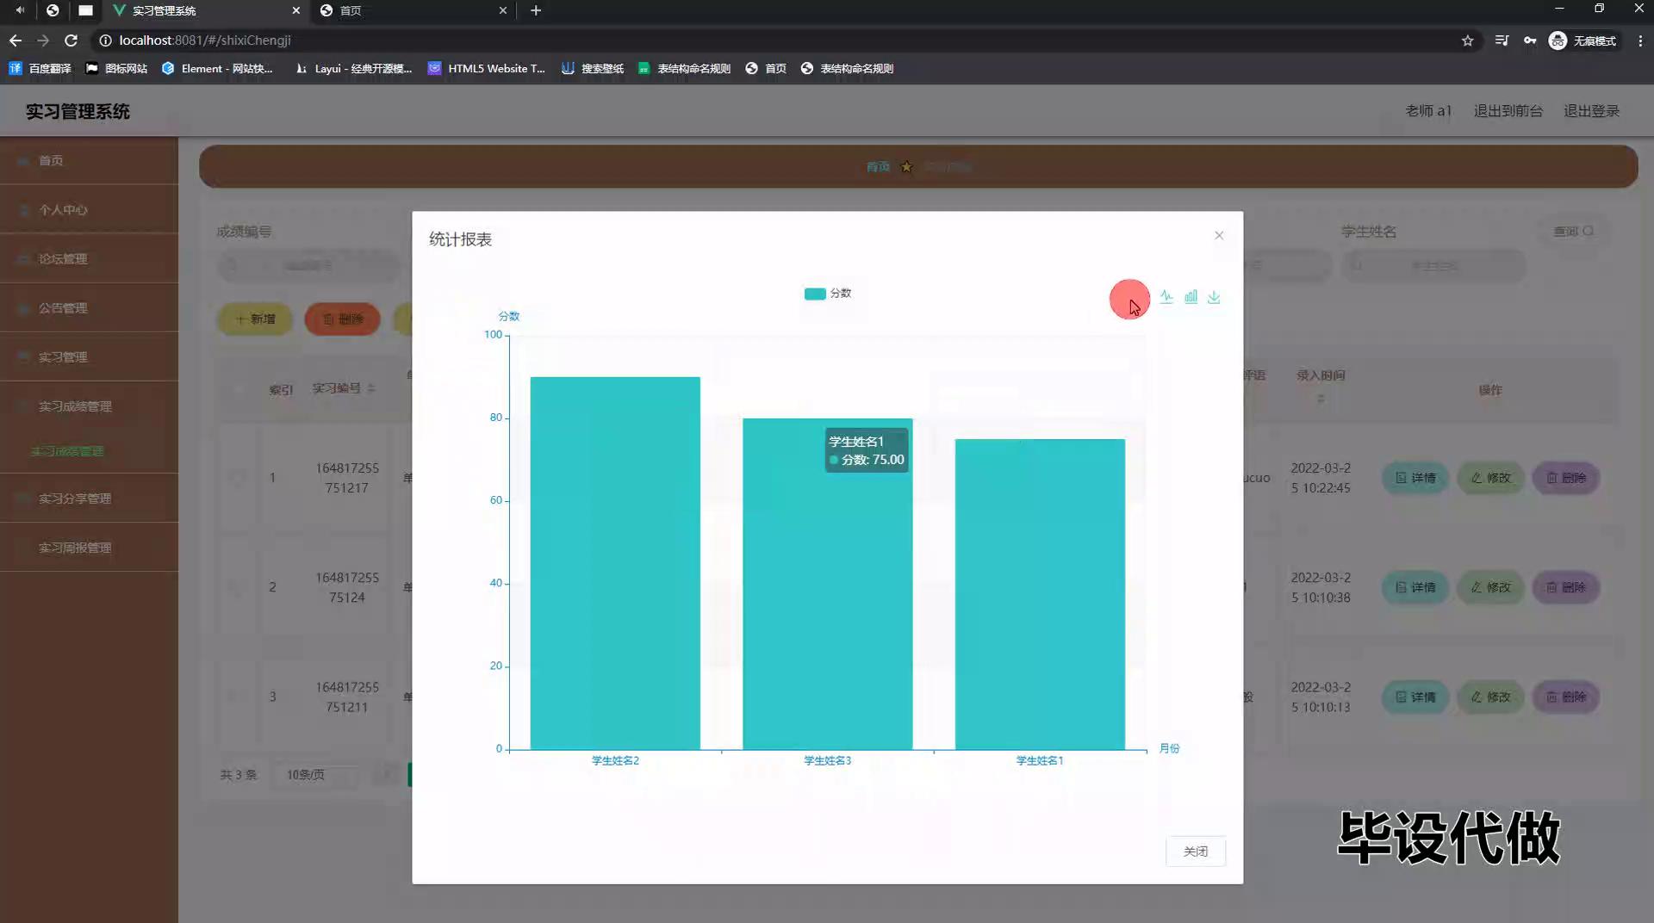
Task: Sort by 录入时间 column arrows
Action: 1321,399
